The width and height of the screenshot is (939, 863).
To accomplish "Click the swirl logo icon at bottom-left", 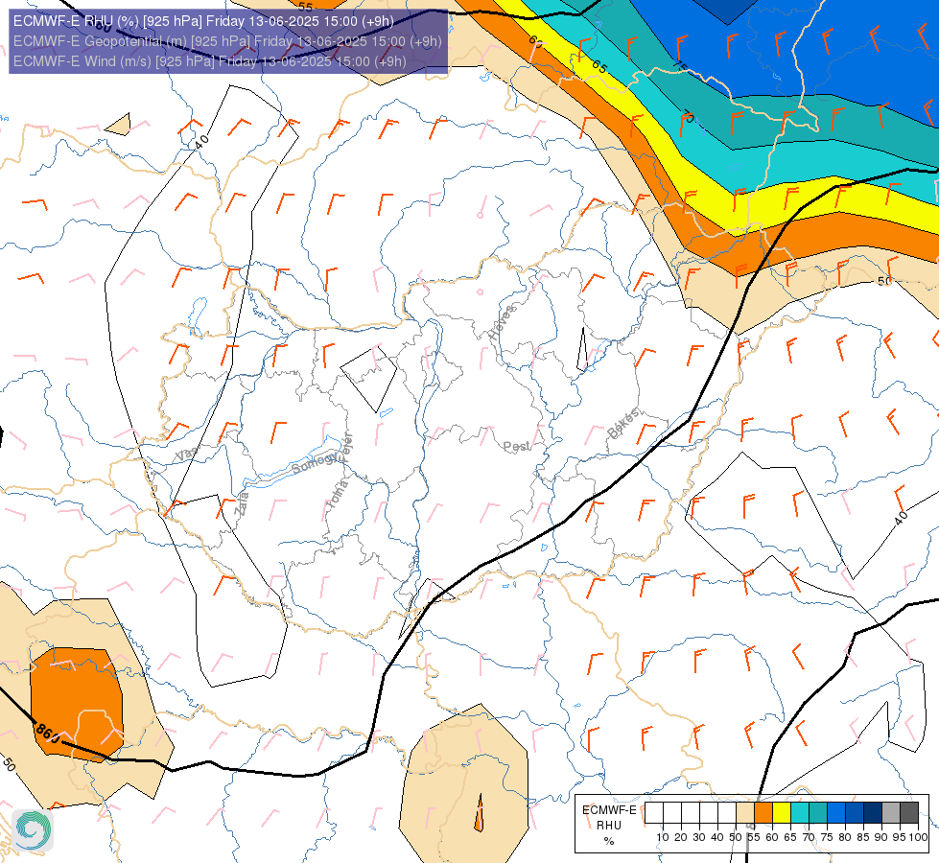I will point(33,829).
